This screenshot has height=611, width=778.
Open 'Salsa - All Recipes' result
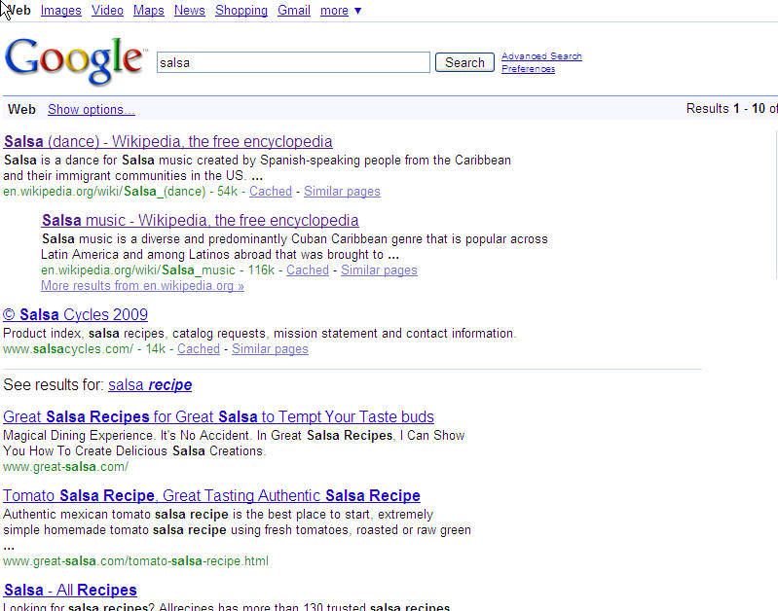[70, 590]
